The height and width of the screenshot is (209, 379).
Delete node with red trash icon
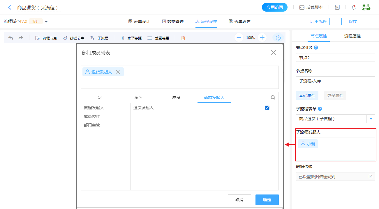tap(183, 38)
